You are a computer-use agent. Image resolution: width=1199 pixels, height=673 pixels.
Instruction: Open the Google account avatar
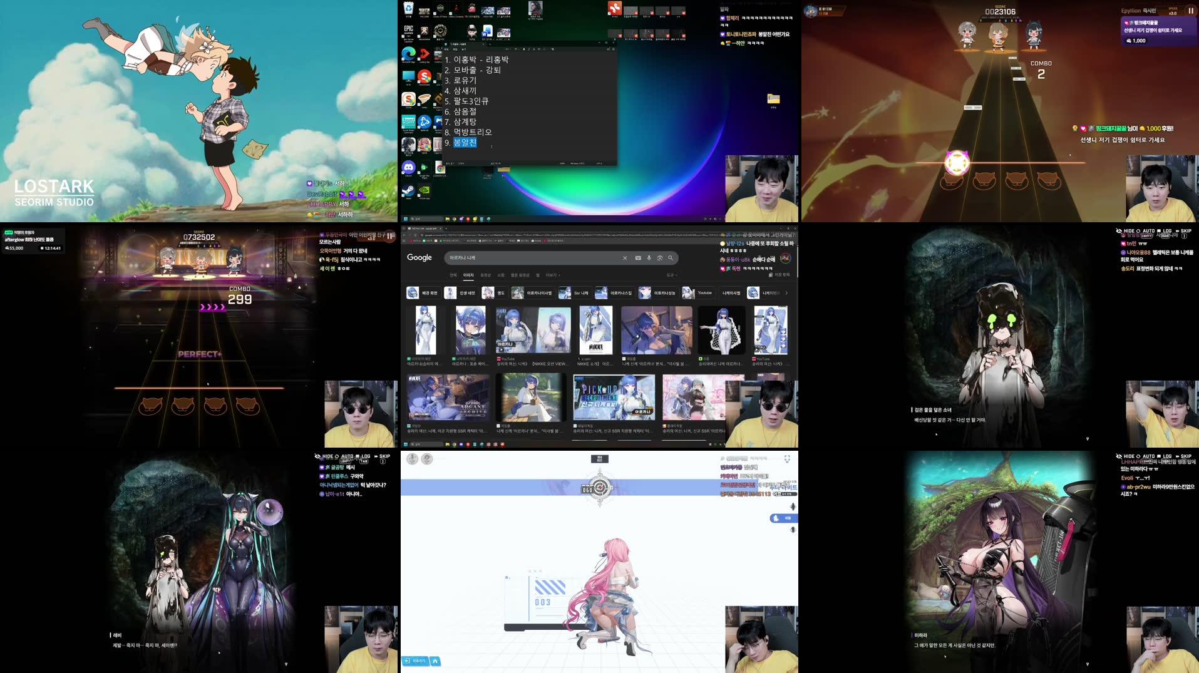[x=786, y=258]
